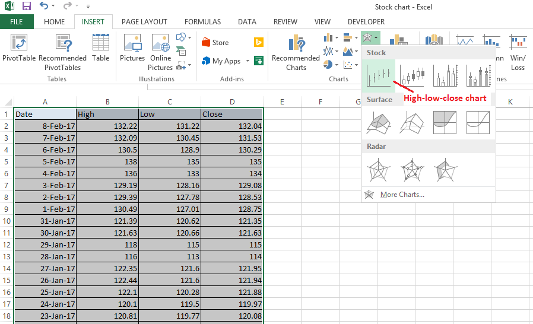The image size is (533, 324).
Task: Select column A header
Action: 45,101
